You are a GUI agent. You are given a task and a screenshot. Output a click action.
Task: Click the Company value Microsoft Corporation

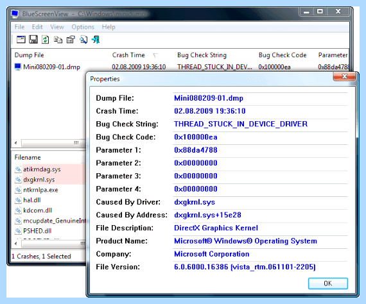[x=212, y=253]
